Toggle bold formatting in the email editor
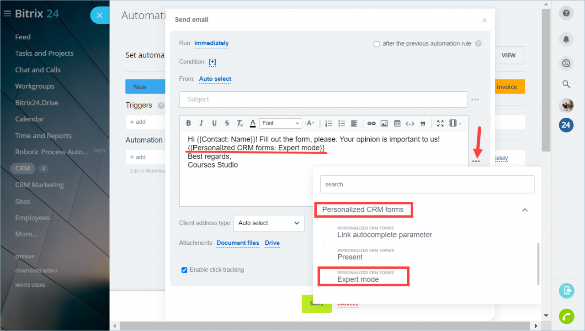The image size is (585, 331). (x=188, y=123)
